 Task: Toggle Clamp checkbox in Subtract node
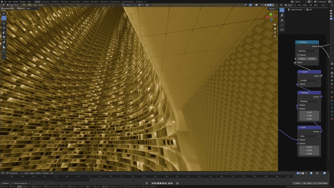click(298, 55)
